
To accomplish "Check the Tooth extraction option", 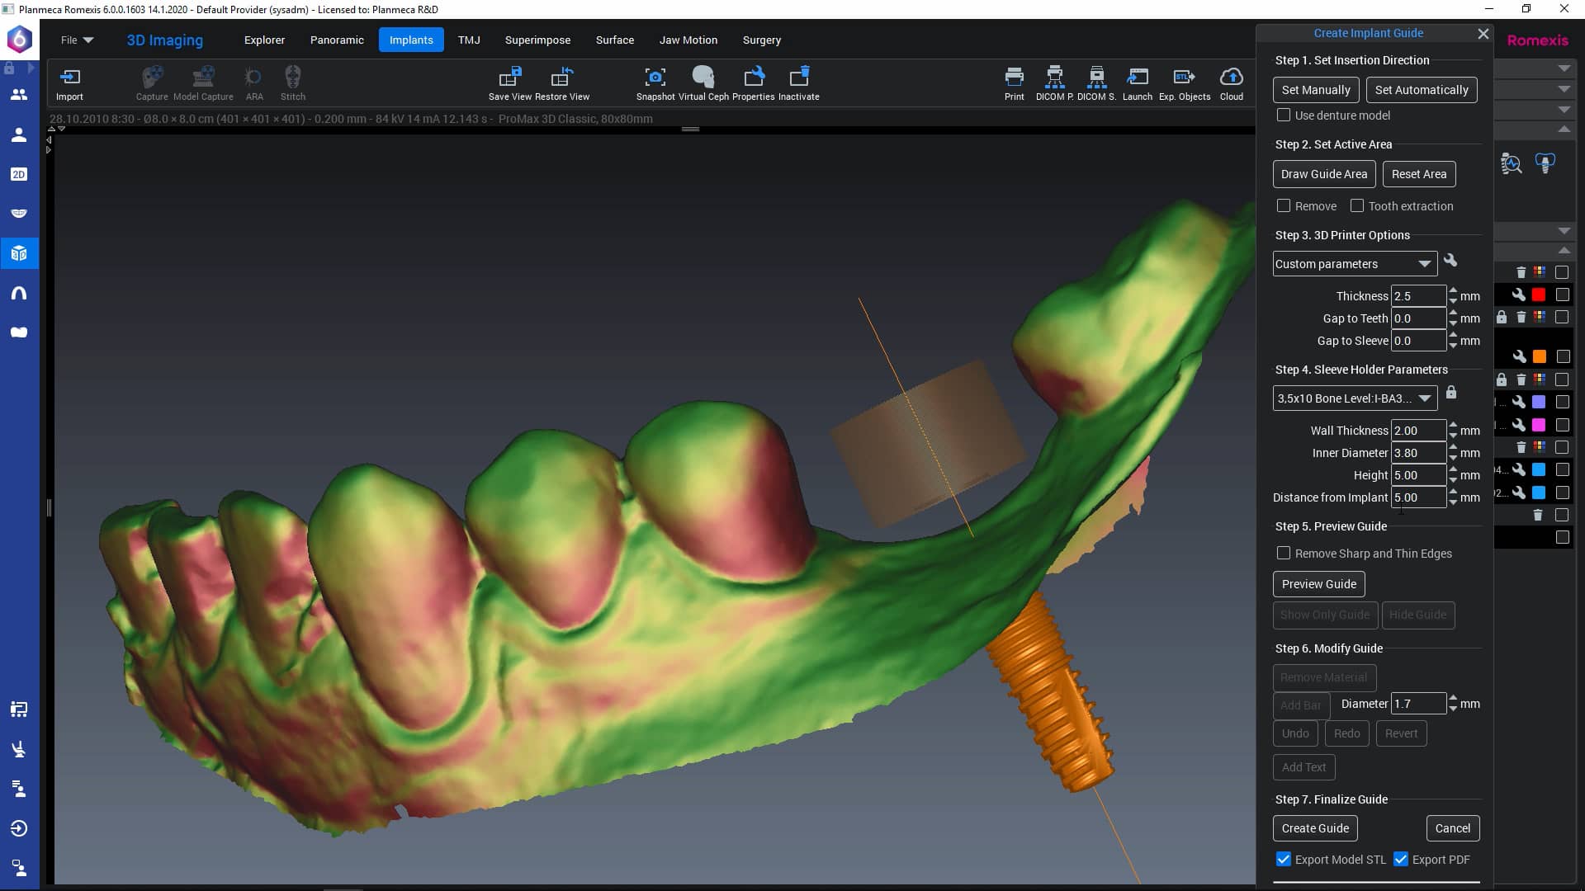I will 1357,205.
